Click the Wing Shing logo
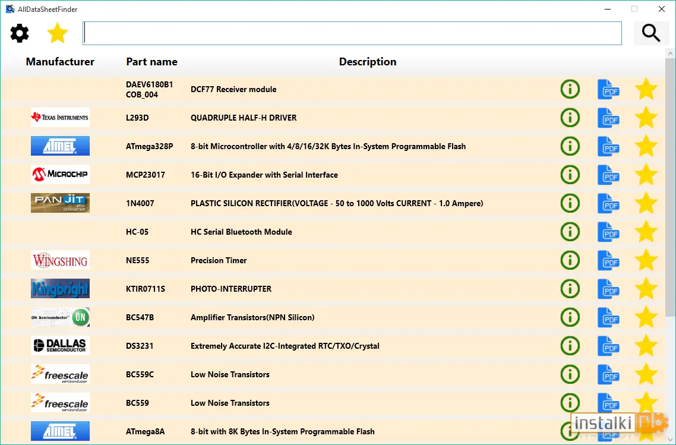The width and height of the screenshot is (676, 445). point(61,260)
